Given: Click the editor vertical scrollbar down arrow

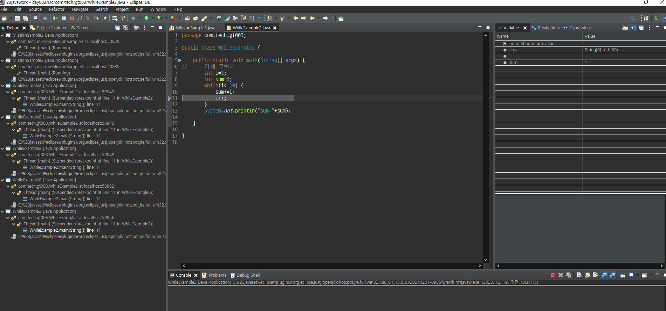Looking at the screenshot, I should coord(486,260).
